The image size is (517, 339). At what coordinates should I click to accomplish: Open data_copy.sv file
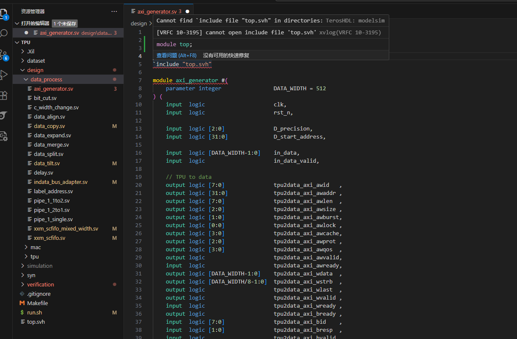(49, 126)
